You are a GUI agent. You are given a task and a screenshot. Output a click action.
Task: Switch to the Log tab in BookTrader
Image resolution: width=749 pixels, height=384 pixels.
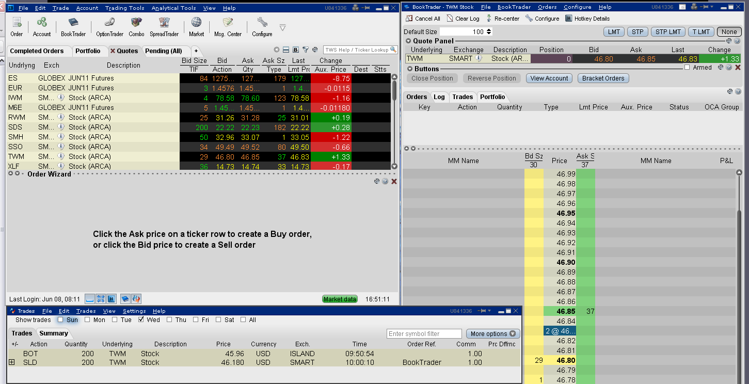pos(439,97)
